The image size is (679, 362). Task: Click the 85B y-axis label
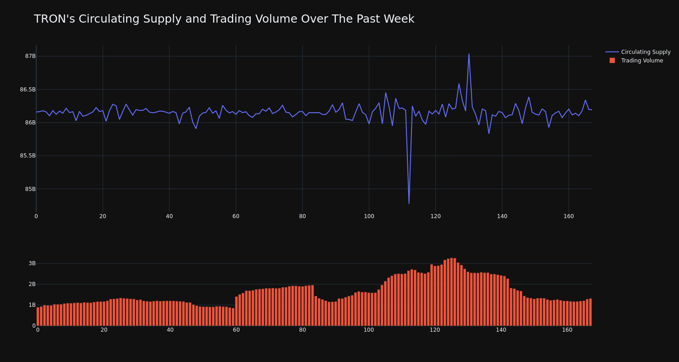pyautogui.click(x=30, y=189)
